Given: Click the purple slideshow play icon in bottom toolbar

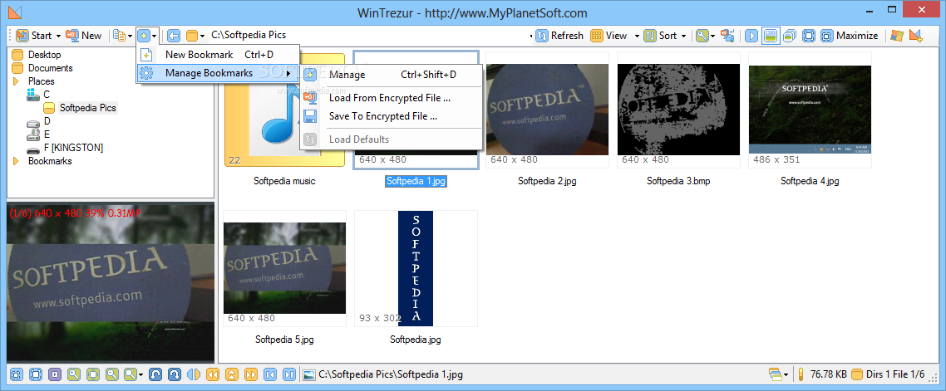Looking at the screenshot, I should click(54, 374).
